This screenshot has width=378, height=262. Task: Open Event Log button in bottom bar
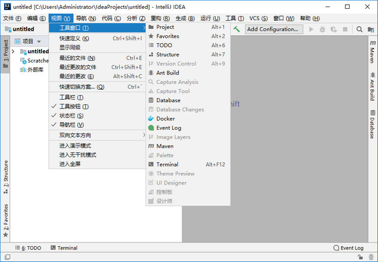pos(348,248)
